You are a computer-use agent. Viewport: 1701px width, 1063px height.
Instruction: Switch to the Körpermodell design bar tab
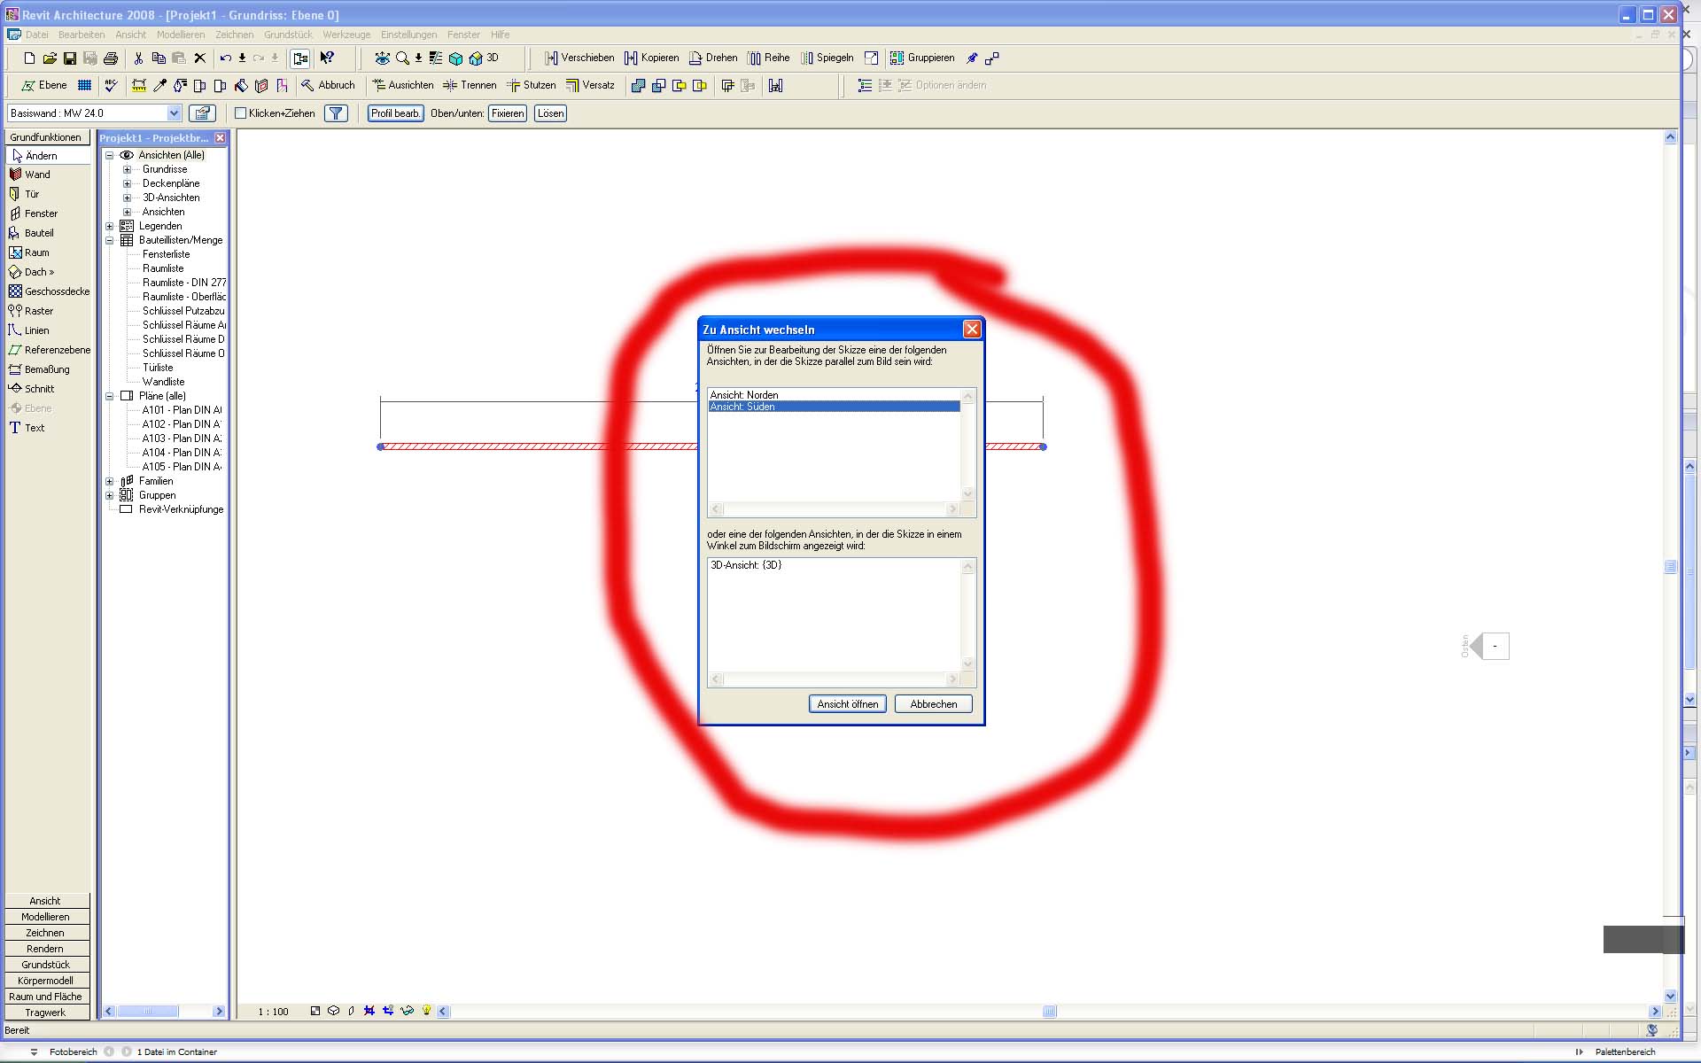click(x=45, y=981)
